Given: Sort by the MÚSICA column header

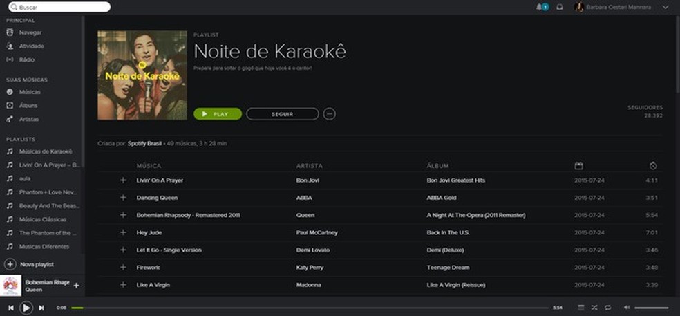Looking at the screenshot, I should coord(149,166).
